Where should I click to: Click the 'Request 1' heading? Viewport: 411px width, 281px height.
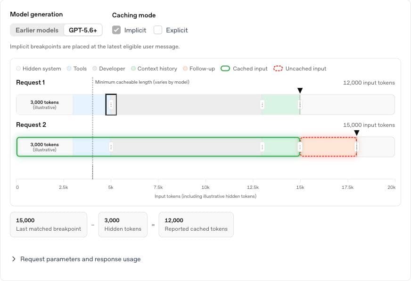pos(31,82)
